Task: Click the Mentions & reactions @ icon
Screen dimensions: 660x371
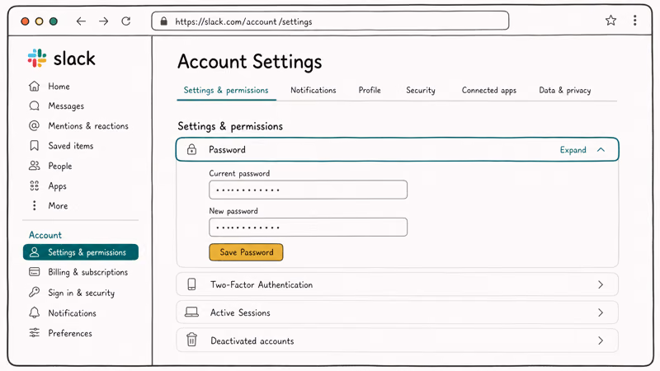Action: click(x=34, y=125)
